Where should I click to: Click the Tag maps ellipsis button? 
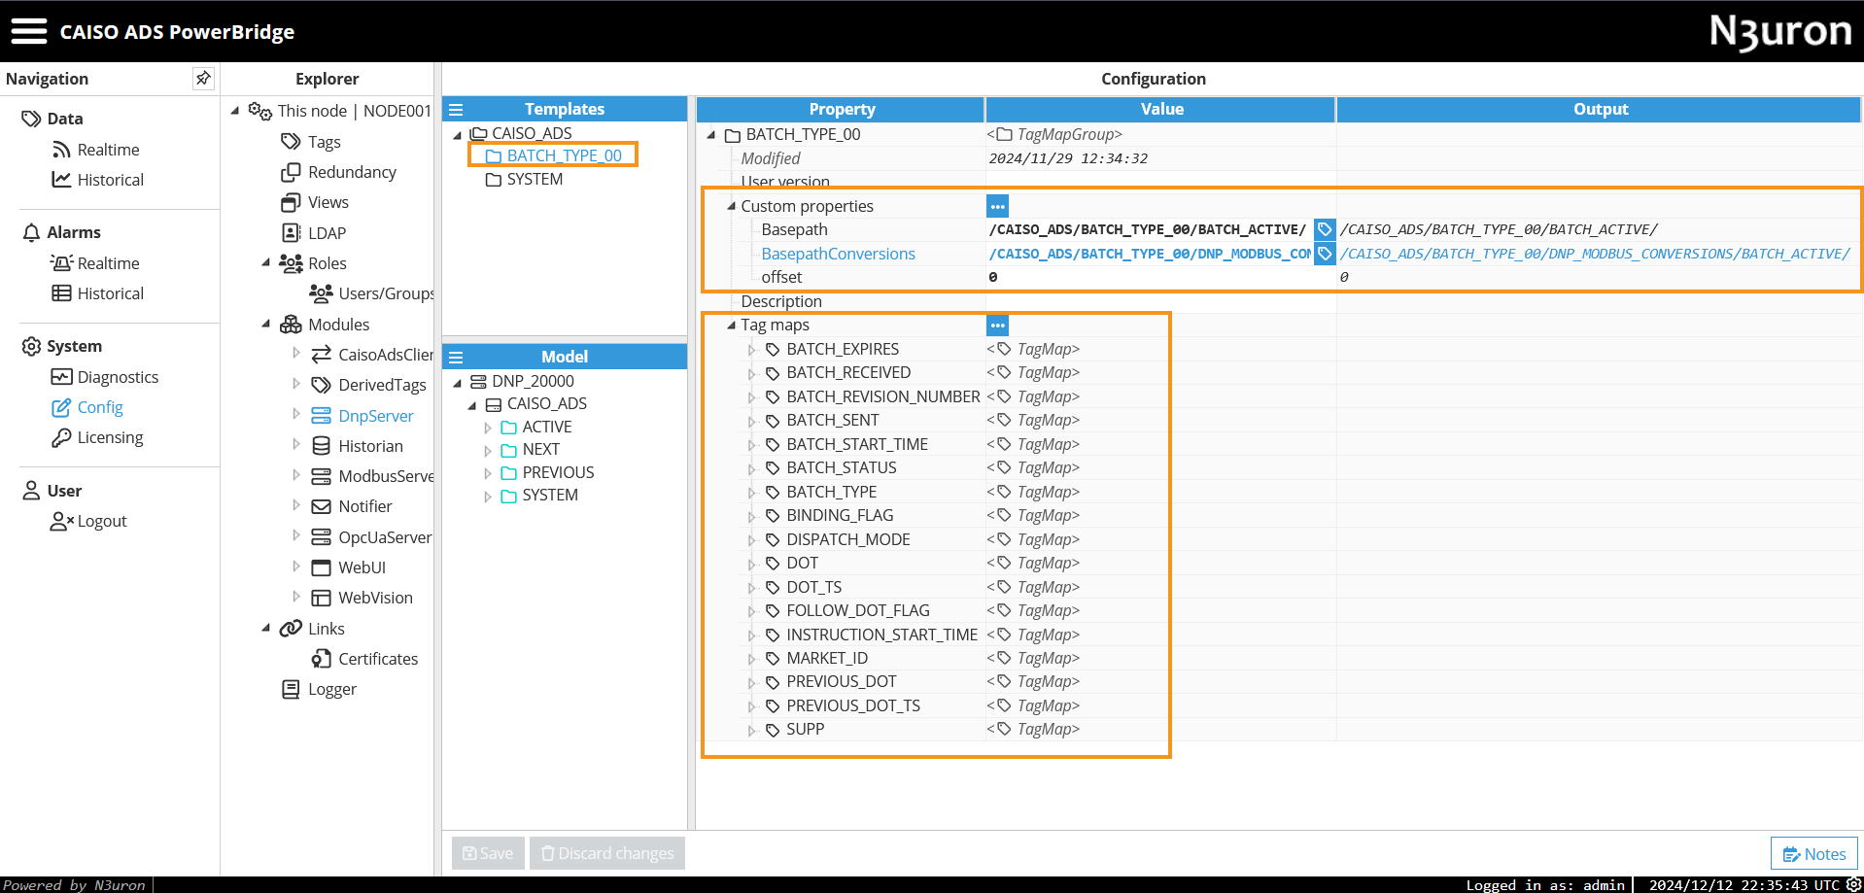(997, 325)
